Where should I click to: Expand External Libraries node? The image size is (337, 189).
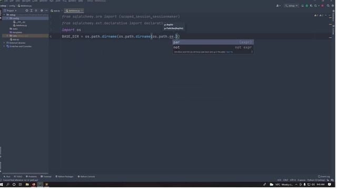(4, 43)
